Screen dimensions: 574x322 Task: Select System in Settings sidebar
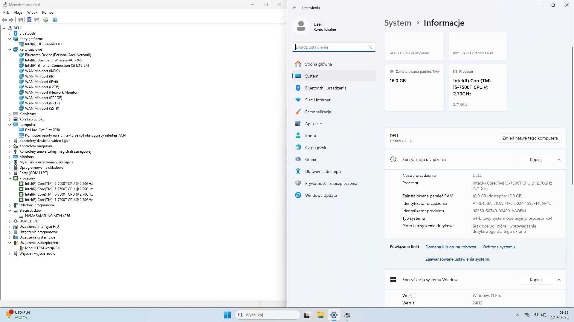click(334, 76)
